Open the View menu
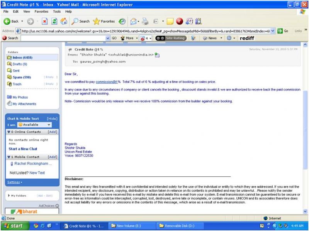The image size is (309, 231). (27, 12)
